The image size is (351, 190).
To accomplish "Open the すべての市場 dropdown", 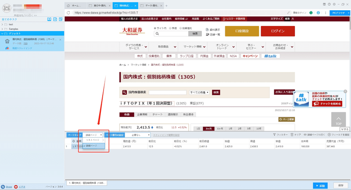I will pyautogui.click(x=199, y=93).
